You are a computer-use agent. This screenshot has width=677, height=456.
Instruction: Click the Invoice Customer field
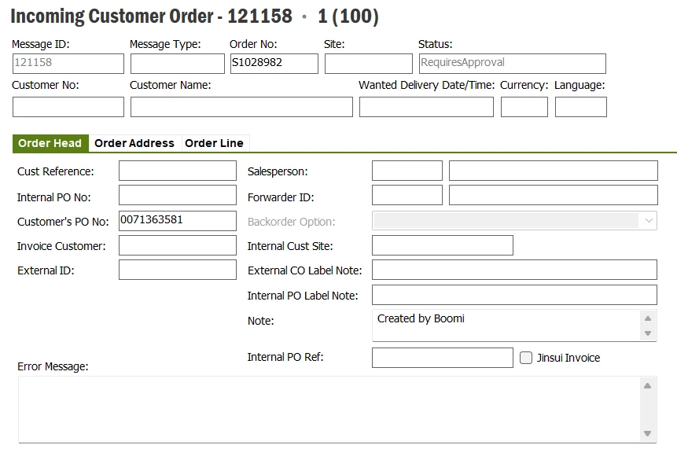click(177, 245)
